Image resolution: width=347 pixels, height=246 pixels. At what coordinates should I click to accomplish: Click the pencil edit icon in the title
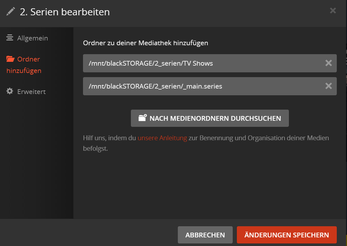click(x=11, y=12)
